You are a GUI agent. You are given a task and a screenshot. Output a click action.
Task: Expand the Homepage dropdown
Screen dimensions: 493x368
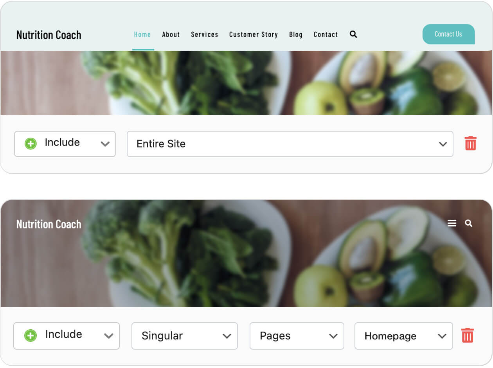(403, 336)
